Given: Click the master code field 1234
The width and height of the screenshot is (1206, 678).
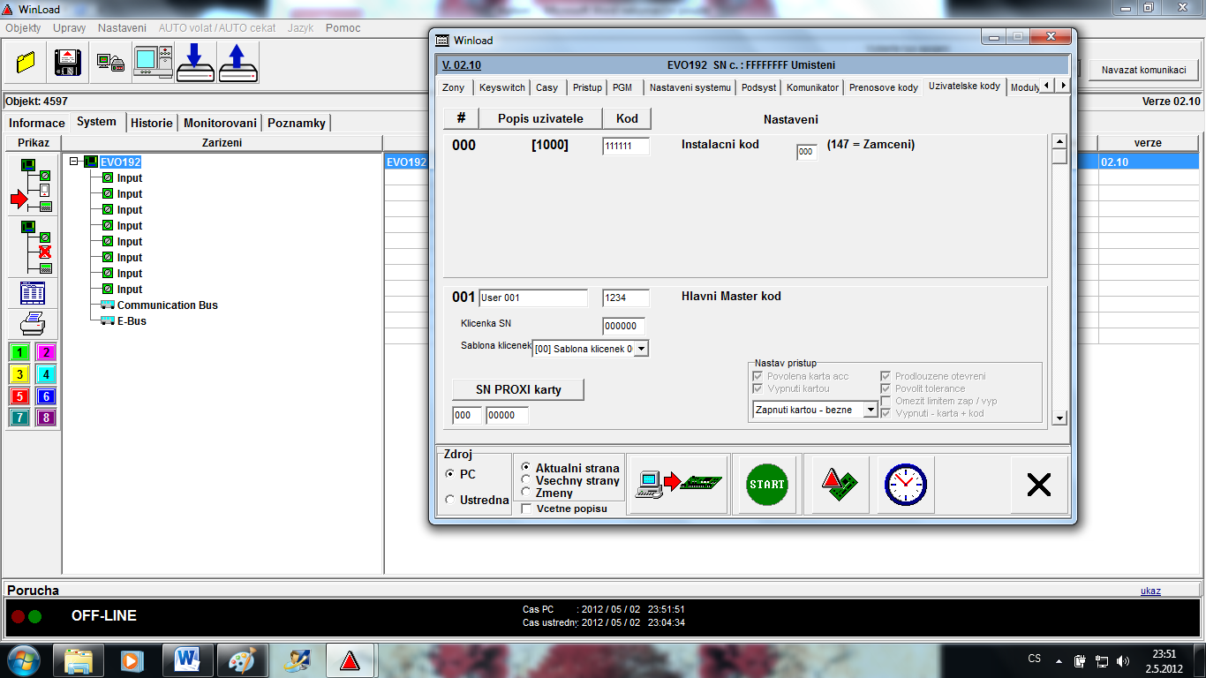Looking at the screenshot, I should 626,298.
